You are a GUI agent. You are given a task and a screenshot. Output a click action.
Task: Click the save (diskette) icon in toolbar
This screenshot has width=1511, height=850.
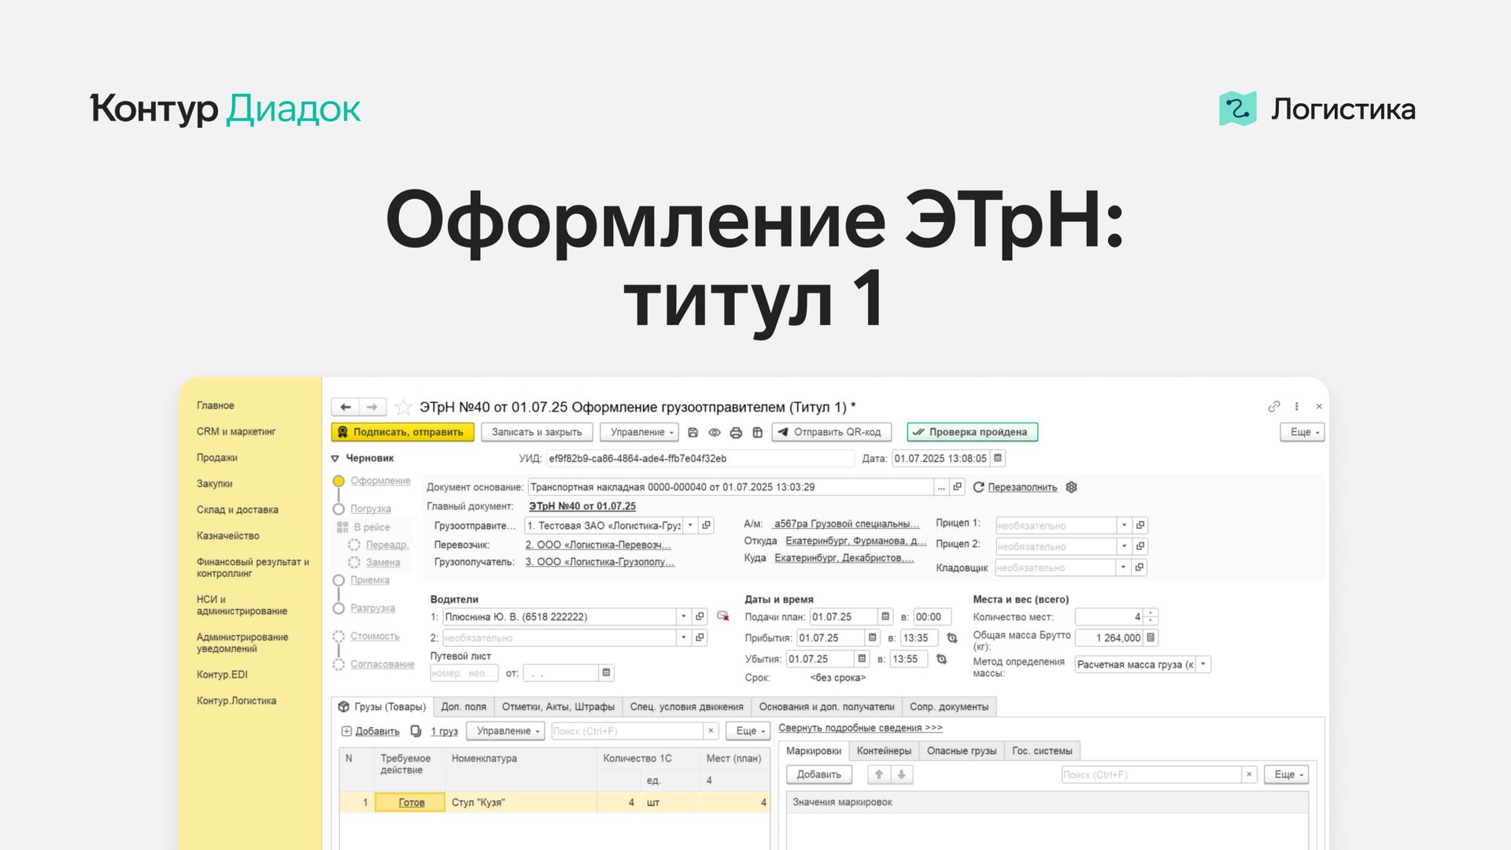(x=693, y=432)
